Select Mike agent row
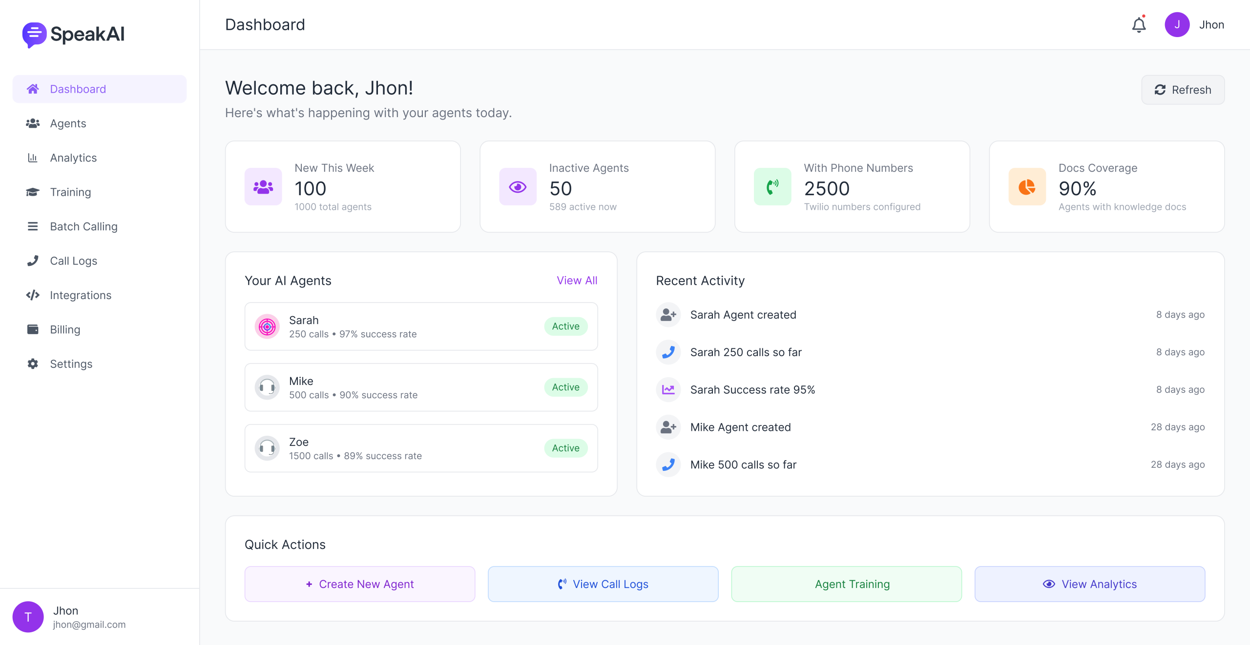The image size is (1250, 645). click(x=421, y=387)
